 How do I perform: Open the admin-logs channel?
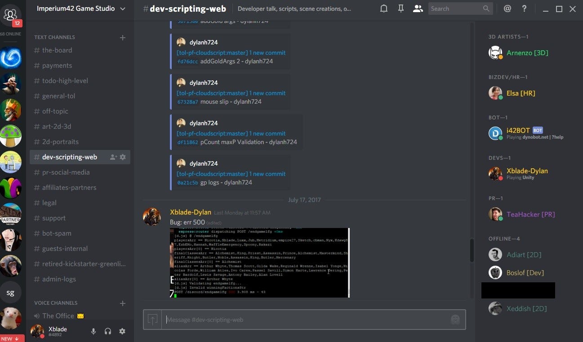point(80,279)
